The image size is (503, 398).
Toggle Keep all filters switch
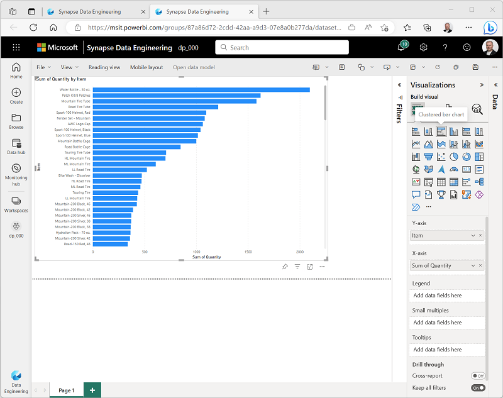pyautogui.click(x=478, y=388)
